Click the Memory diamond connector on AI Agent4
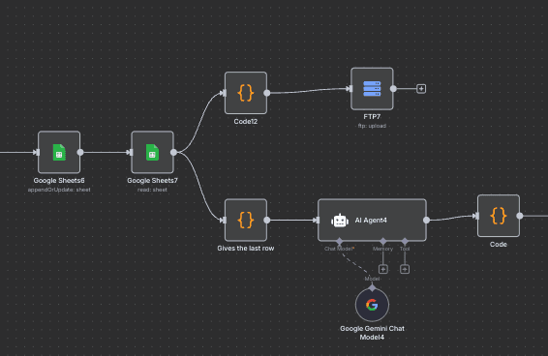This screenshot has width=548, height=356. pos(383,241)
